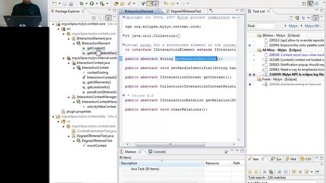Click the Print toolbar icon
The width and height of the screenshot is (326, 183).
point(71,4)
